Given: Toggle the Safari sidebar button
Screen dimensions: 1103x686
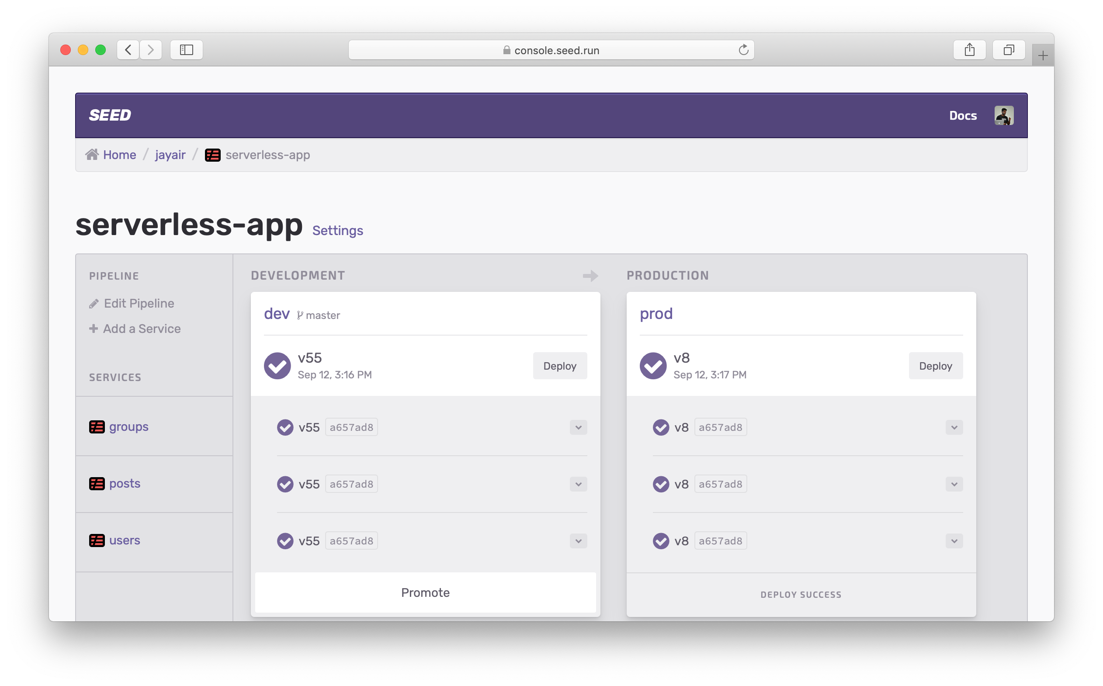Looking at the screenshot, I should click(187, 49).
